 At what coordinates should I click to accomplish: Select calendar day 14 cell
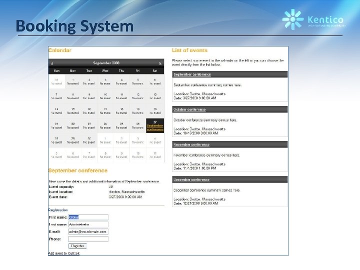[x=56, y=111]
